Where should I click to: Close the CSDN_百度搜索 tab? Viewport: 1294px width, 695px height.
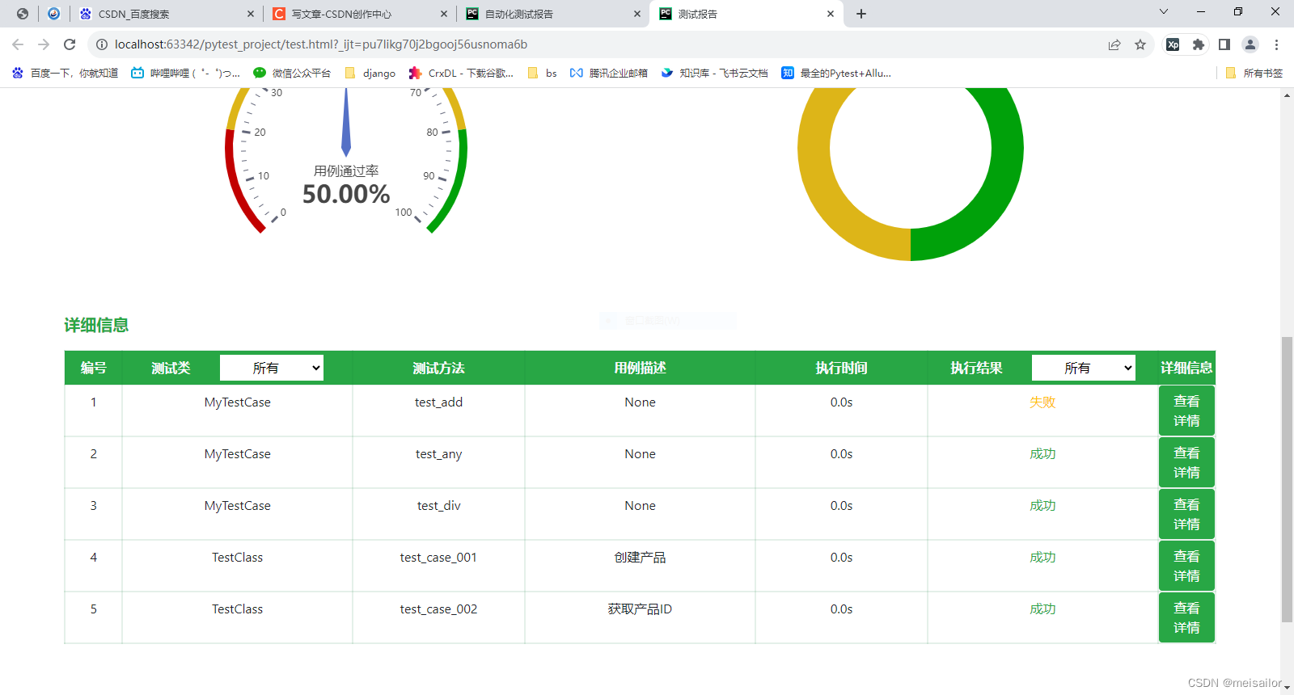(251, 14)
